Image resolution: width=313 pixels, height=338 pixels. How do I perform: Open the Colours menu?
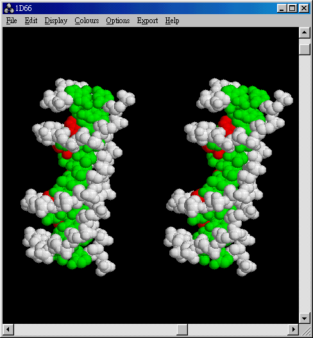tap(87, 21)
